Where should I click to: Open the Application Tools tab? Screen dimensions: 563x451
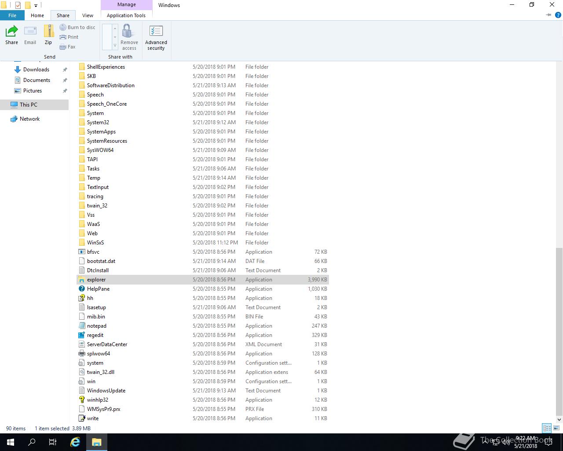click(x=126, y=15)
